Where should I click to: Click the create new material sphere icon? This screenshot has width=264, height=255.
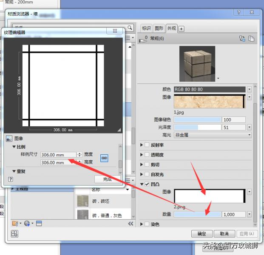click(27, 224)
